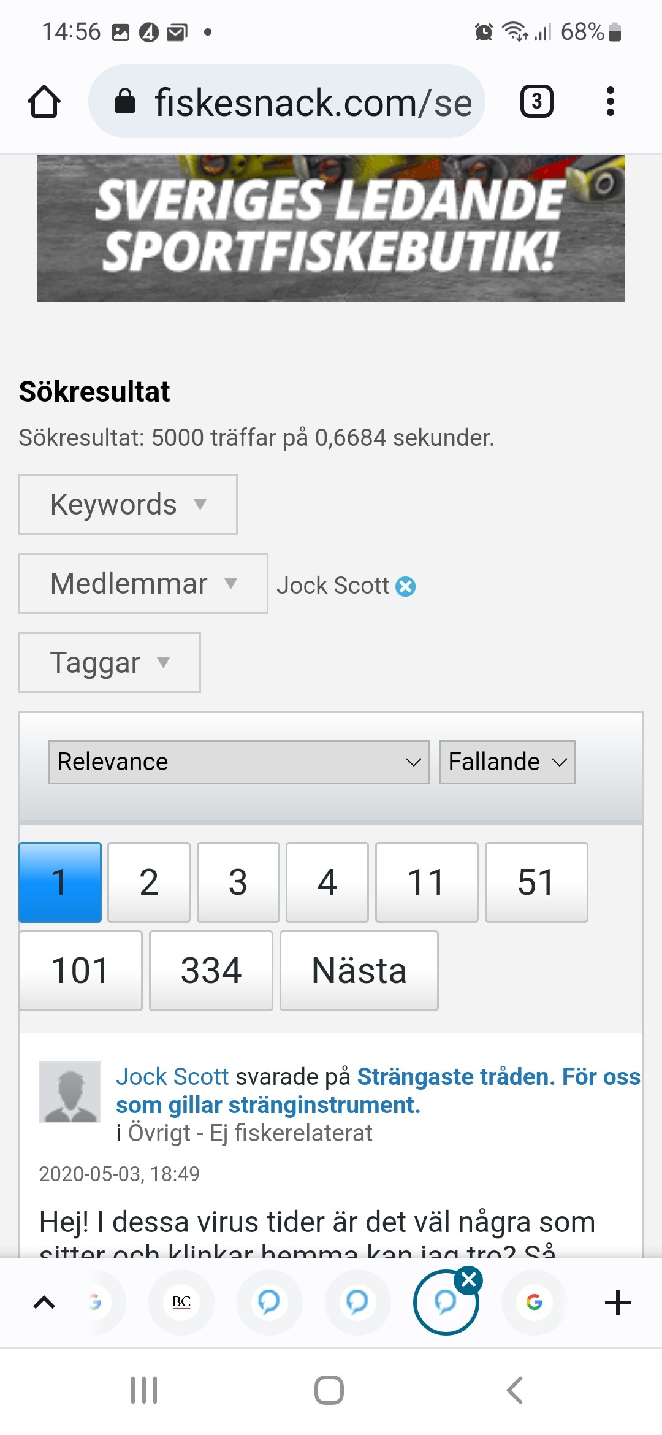Close the active tab in tab strip
Screen dimensions: 662x1435
point(469,1279)
